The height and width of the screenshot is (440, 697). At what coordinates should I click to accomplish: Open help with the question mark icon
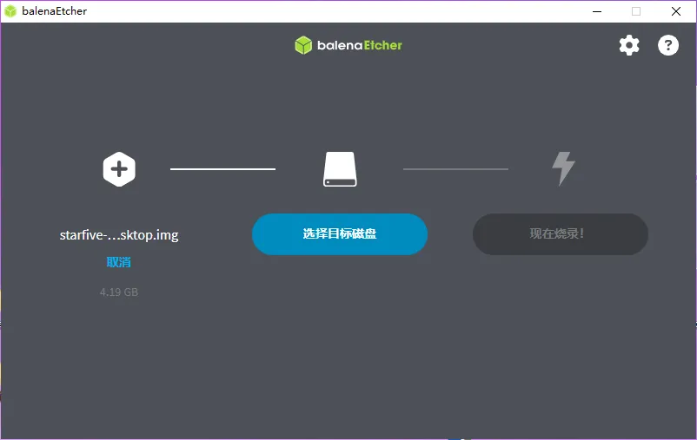pyautogui.click(x=667, y=45)
